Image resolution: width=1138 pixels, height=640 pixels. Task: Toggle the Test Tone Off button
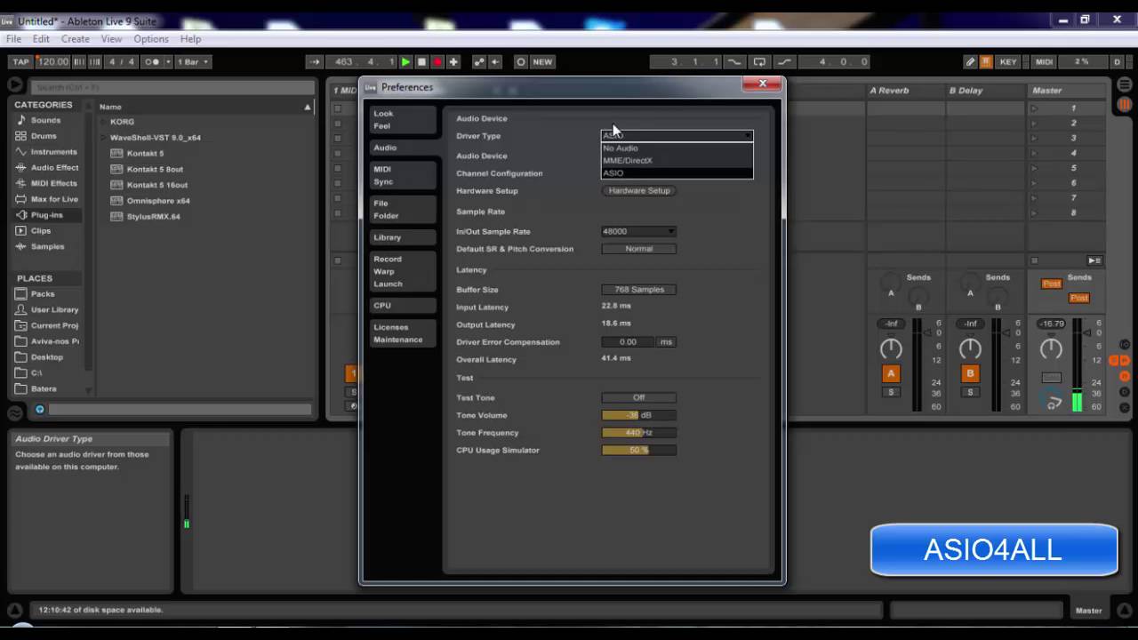pos(639,397)
